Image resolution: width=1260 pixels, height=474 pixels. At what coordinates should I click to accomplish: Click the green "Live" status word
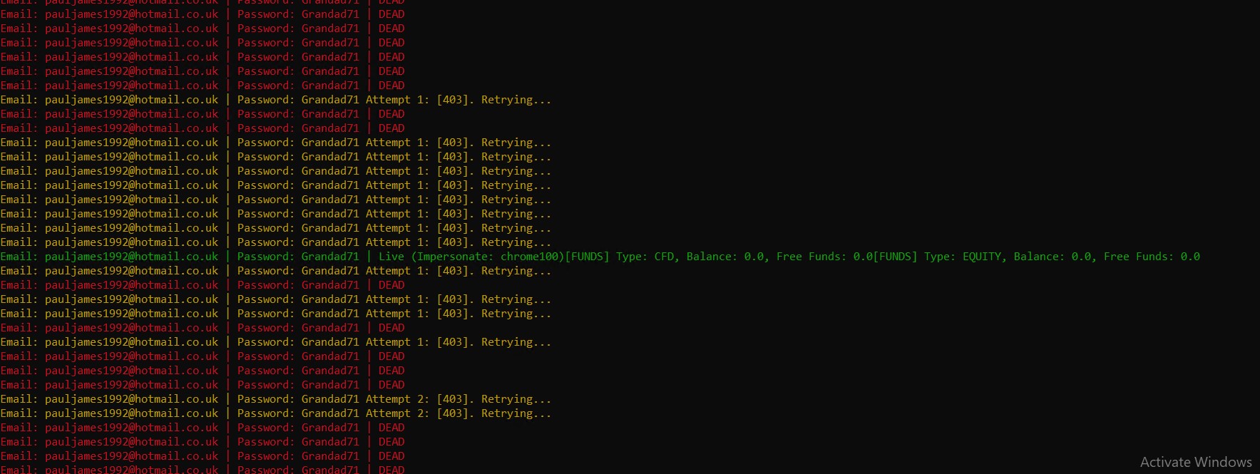coord(391,257)
